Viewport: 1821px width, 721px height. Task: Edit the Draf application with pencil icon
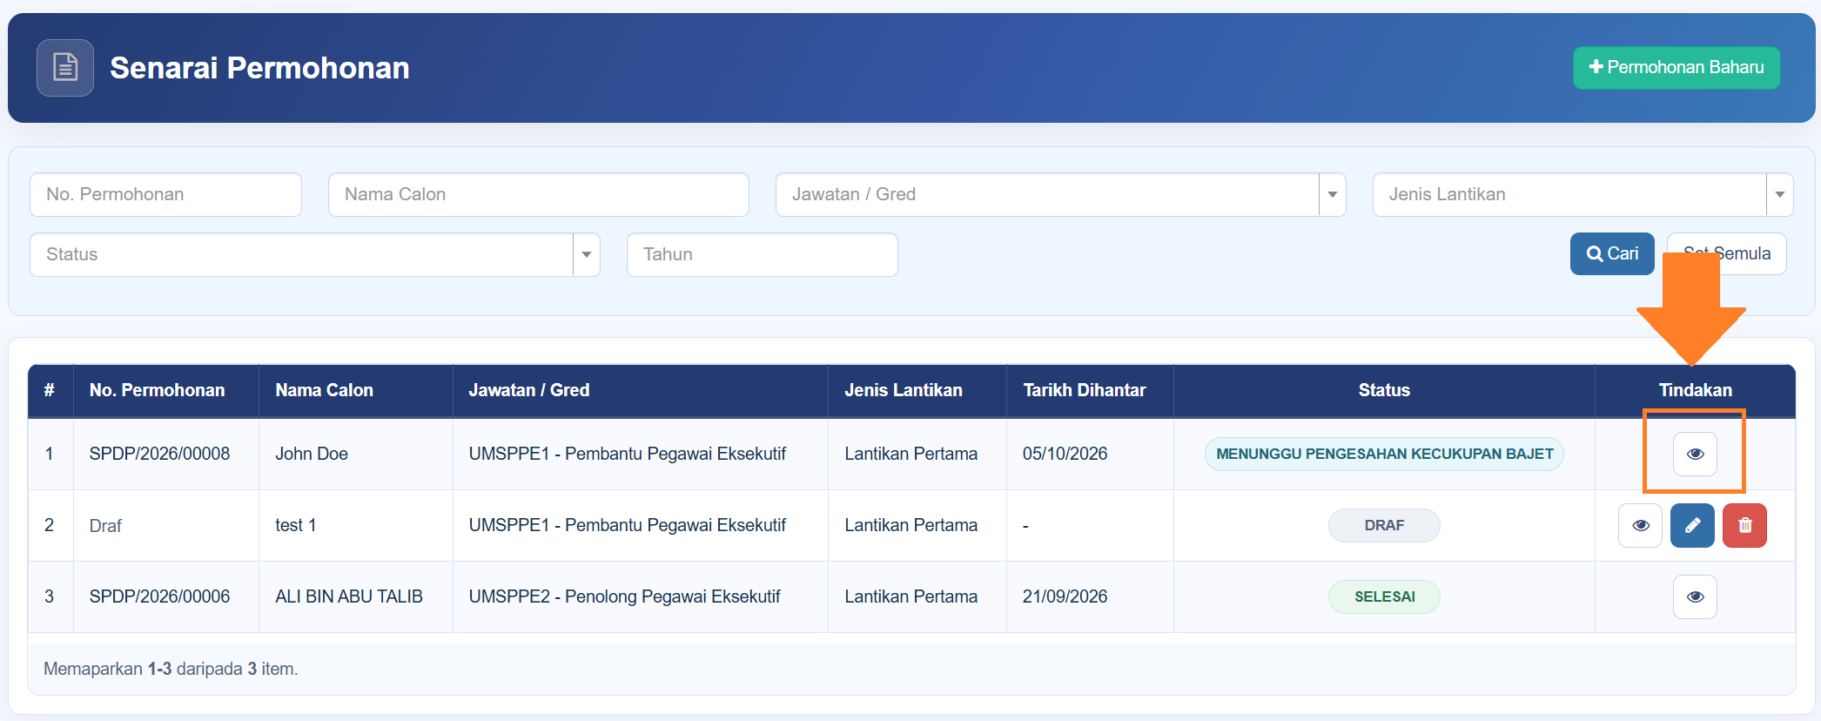pos(1692,525)
